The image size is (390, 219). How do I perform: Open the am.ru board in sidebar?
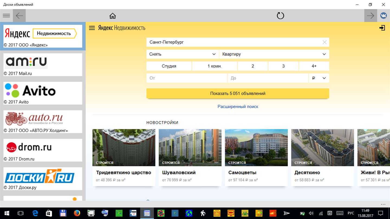pos(43,65)
